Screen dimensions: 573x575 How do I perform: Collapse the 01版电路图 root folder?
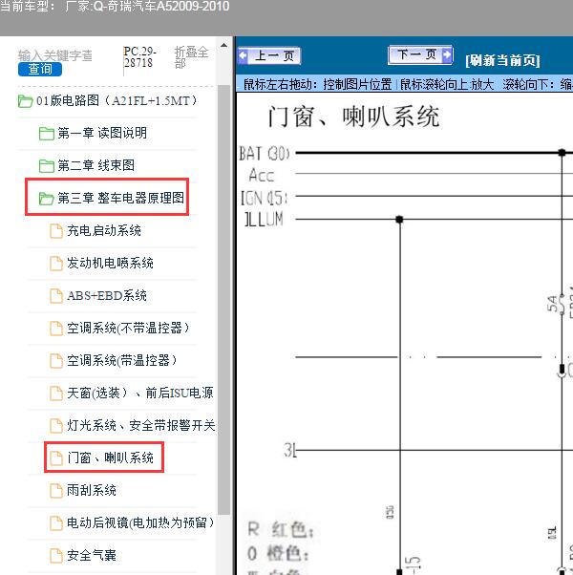click(x=117, y=100)
